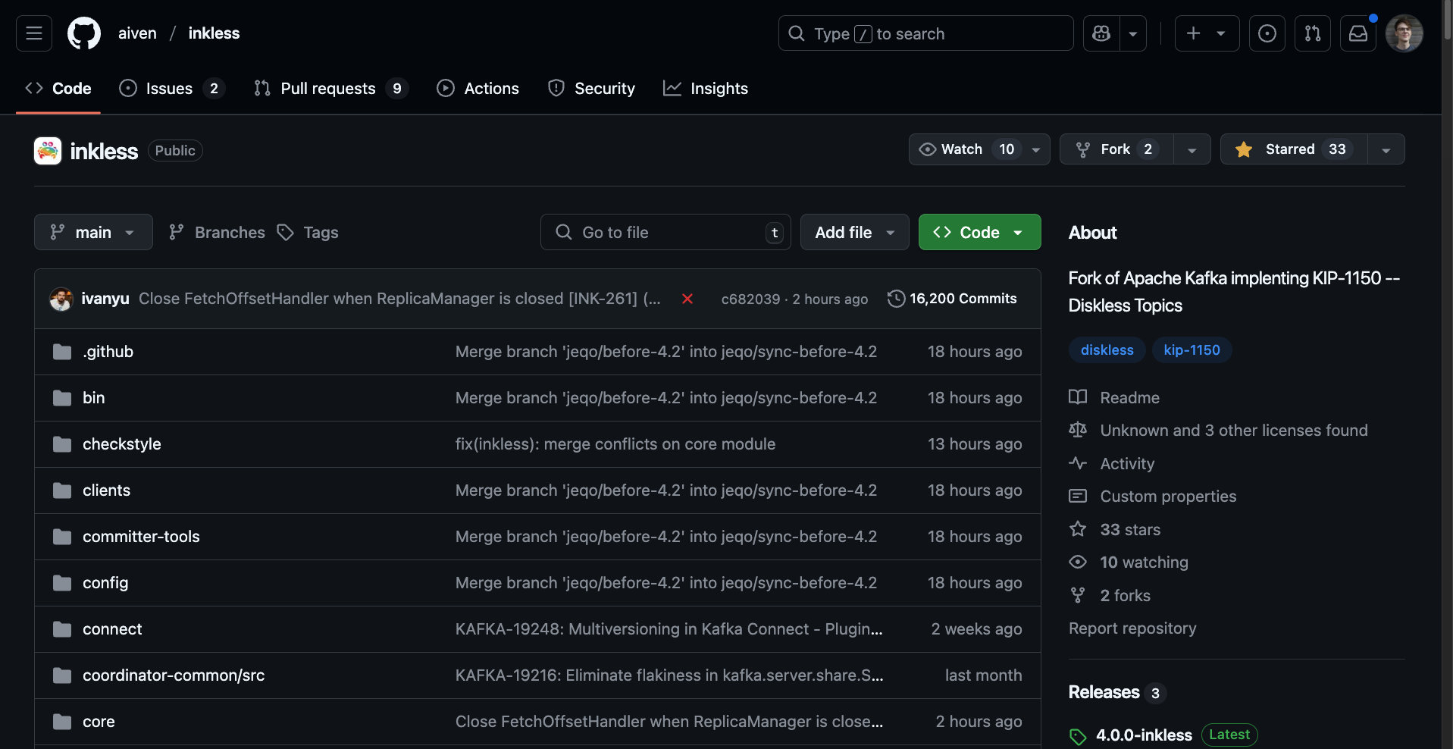Open the committer-tools folder
1453x749 pixels.
(x=141, y=537)
